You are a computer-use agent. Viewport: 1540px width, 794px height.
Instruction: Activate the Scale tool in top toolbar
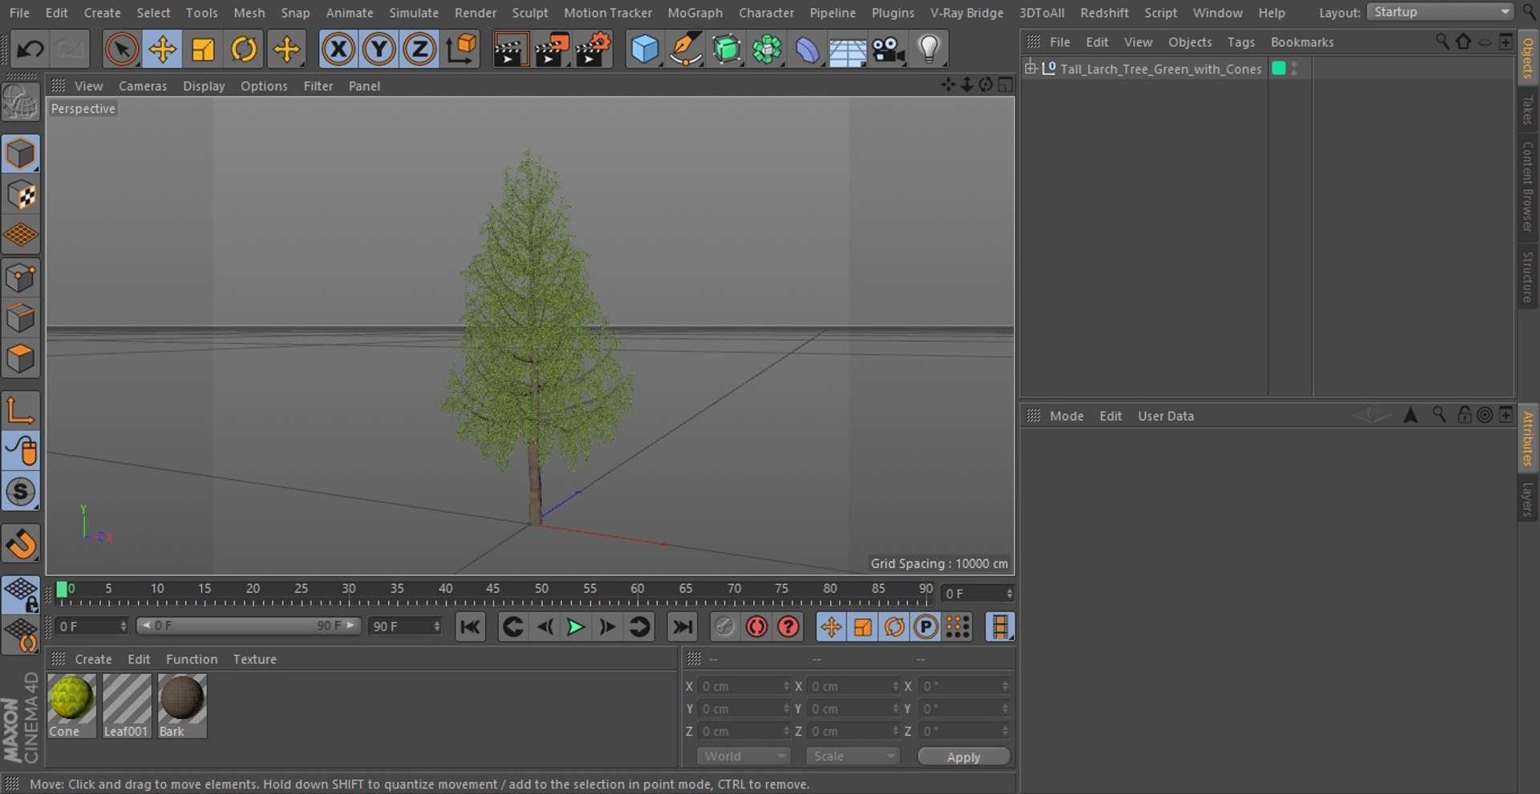coord(203,50)
